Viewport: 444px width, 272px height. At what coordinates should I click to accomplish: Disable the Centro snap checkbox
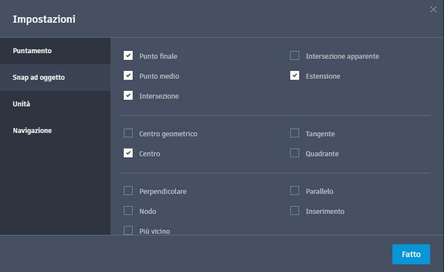pos(128,153)
